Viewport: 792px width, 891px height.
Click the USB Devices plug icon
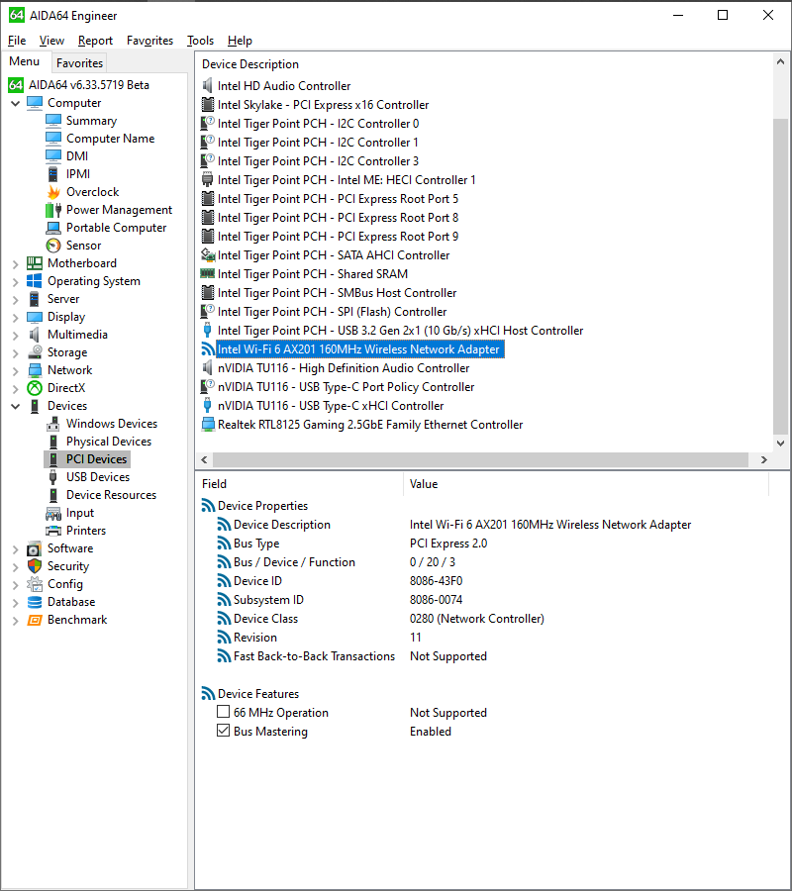(x=53, y=477)
